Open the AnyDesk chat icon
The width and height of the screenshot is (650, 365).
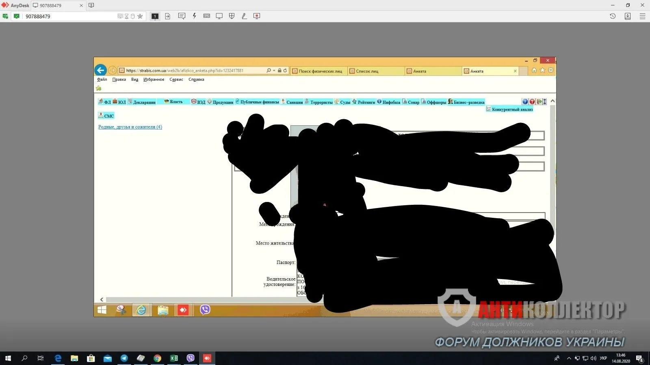[182, 16]
